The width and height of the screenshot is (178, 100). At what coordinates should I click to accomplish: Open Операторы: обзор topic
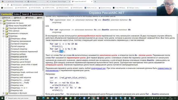point(18,39)
